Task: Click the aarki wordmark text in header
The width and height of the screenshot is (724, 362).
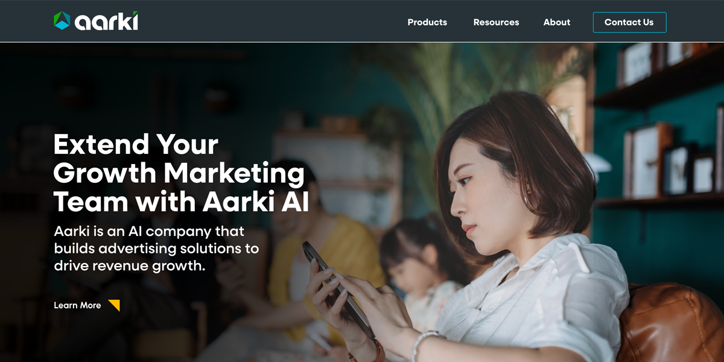Action: coord(107,22)
